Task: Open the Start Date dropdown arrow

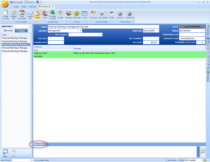Action: [x=158, y=31]
